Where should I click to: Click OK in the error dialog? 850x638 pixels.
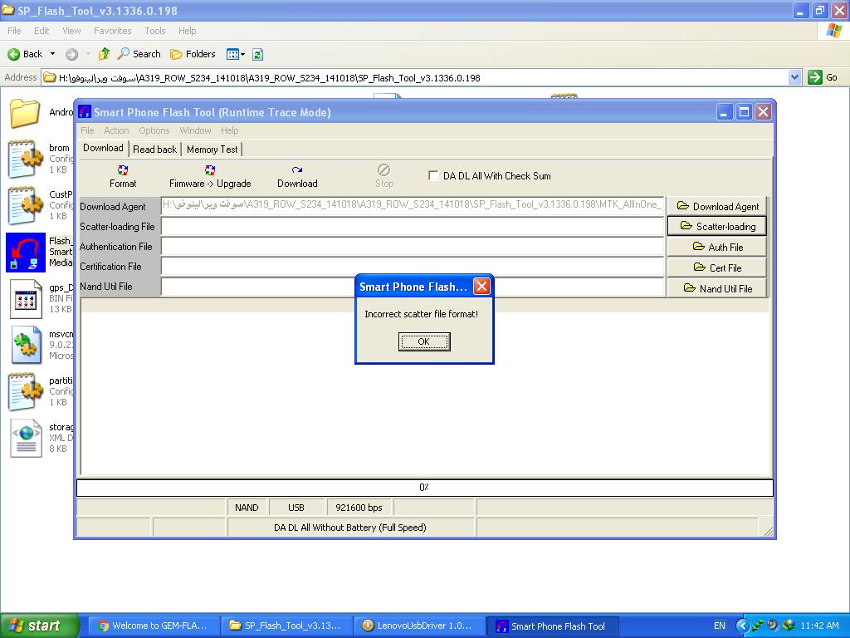424,341
